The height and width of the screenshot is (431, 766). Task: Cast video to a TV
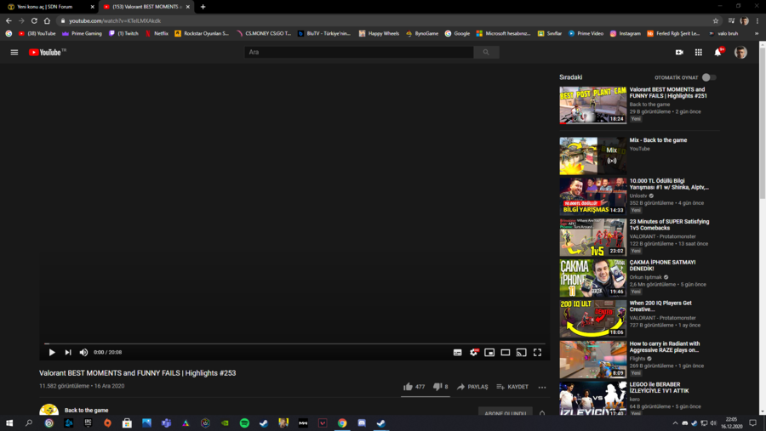521,353
